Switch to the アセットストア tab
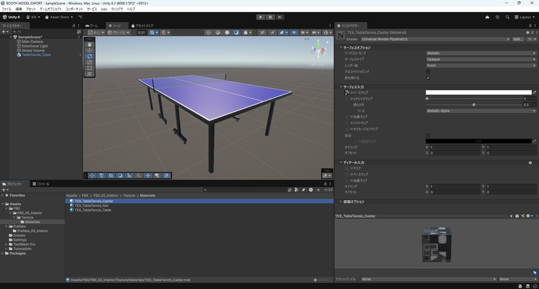Viewport: 539px width, 289px height. click(142, 26)
